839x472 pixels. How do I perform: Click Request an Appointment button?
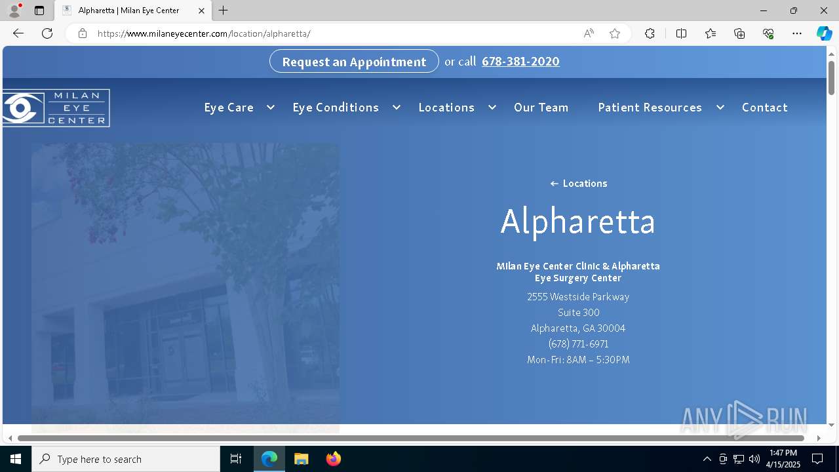tap(354, 61)
